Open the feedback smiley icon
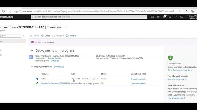Image resolution: width=197 pixels, height=110 pixels. (x=182, y=17)
